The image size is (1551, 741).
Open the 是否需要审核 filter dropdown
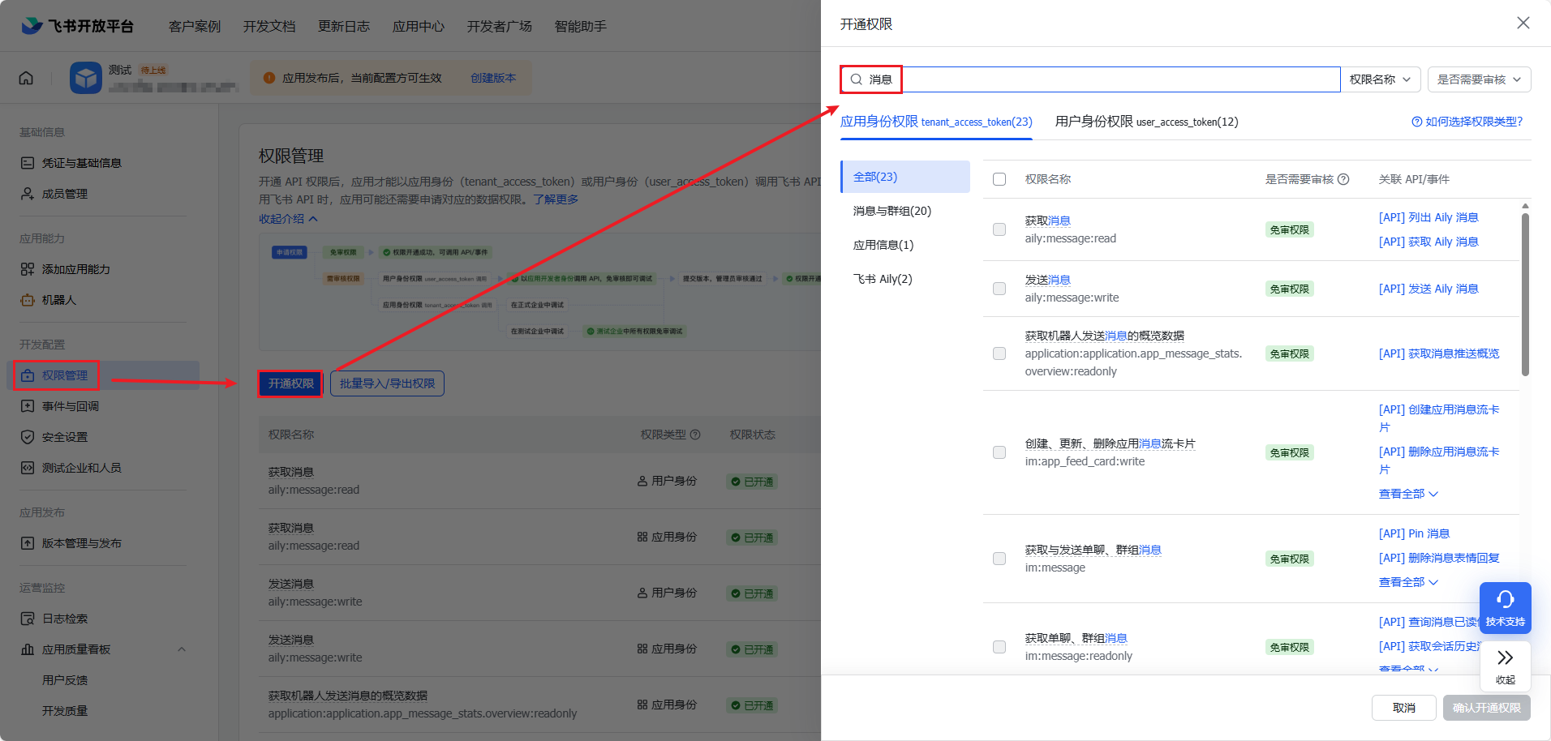pyautogui.click(x=1479, y=79)
